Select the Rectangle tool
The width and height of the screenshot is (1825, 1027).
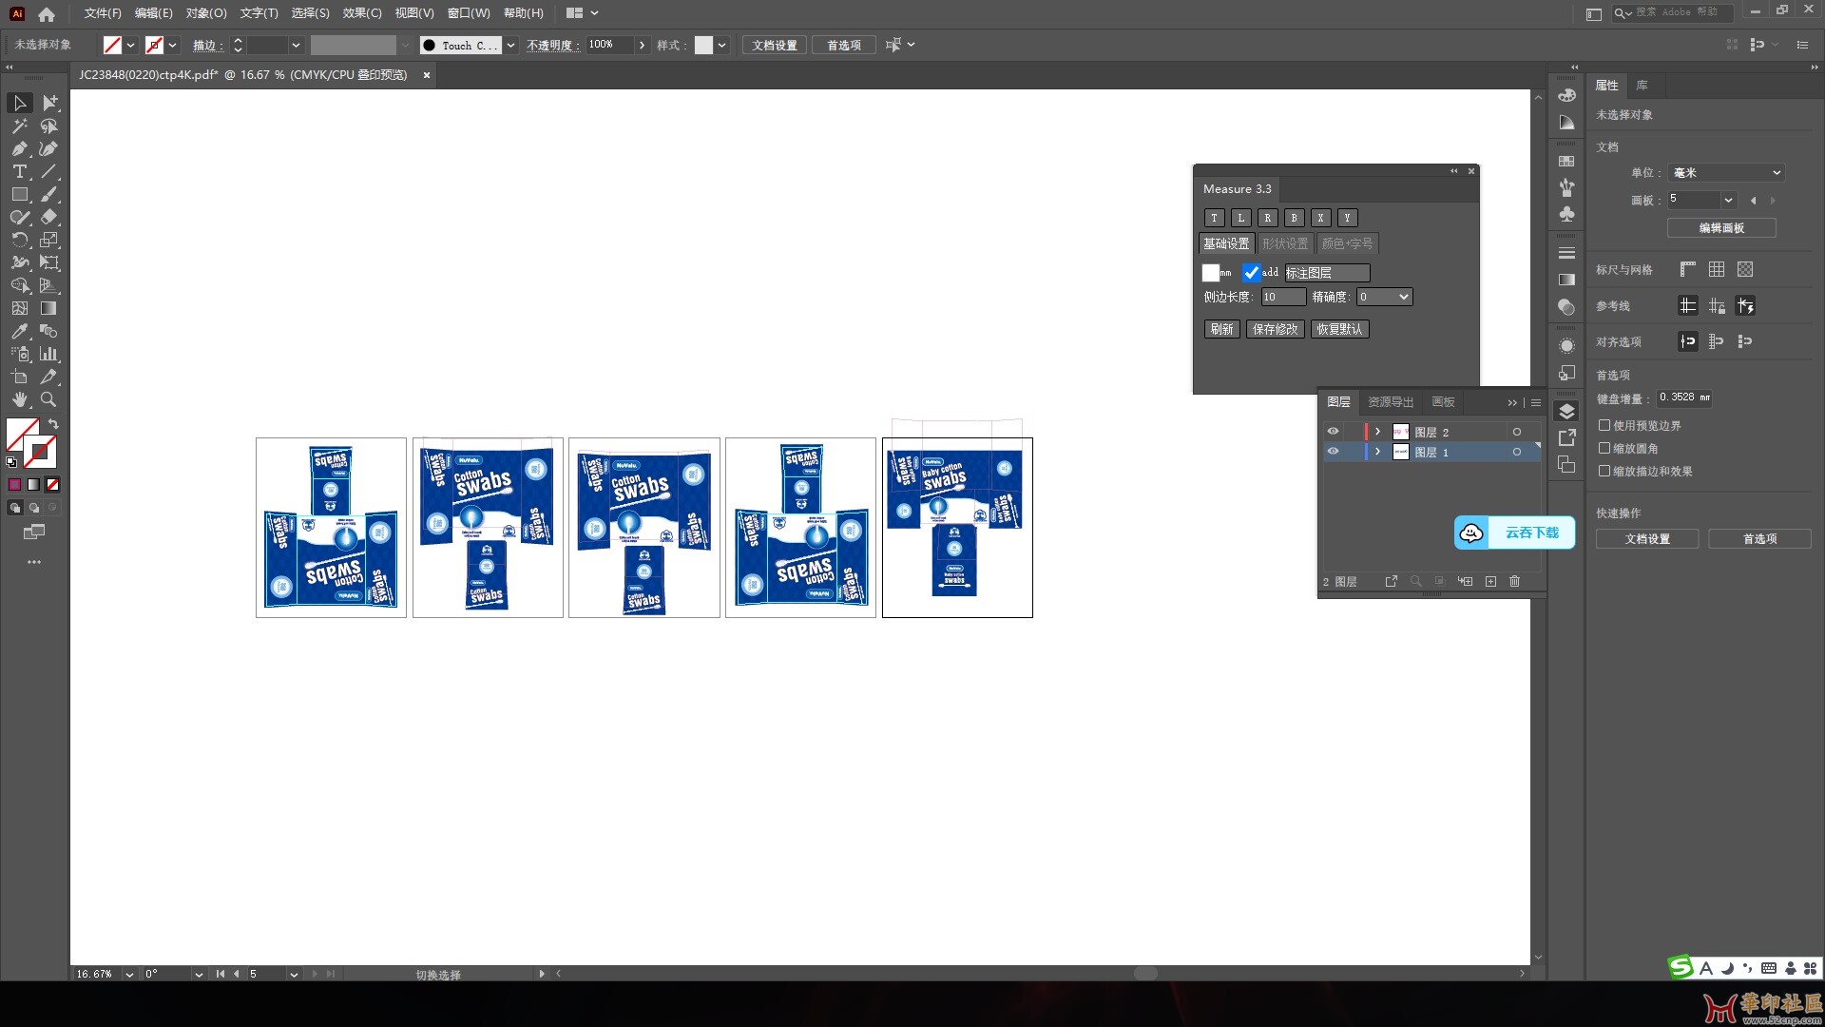pos(19,194)
